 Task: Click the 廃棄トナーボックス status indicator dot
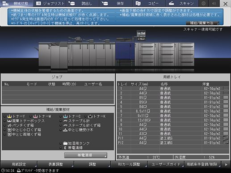click(x=4, y=121)
